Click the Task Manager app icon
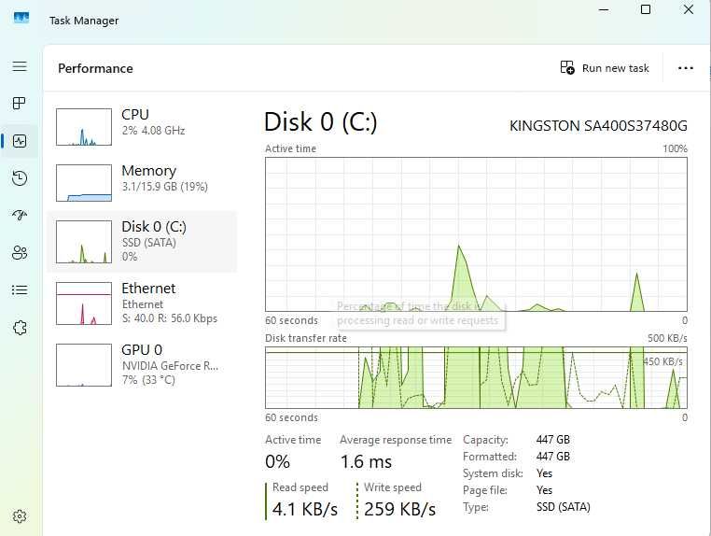711x536 pixels. 21,19
